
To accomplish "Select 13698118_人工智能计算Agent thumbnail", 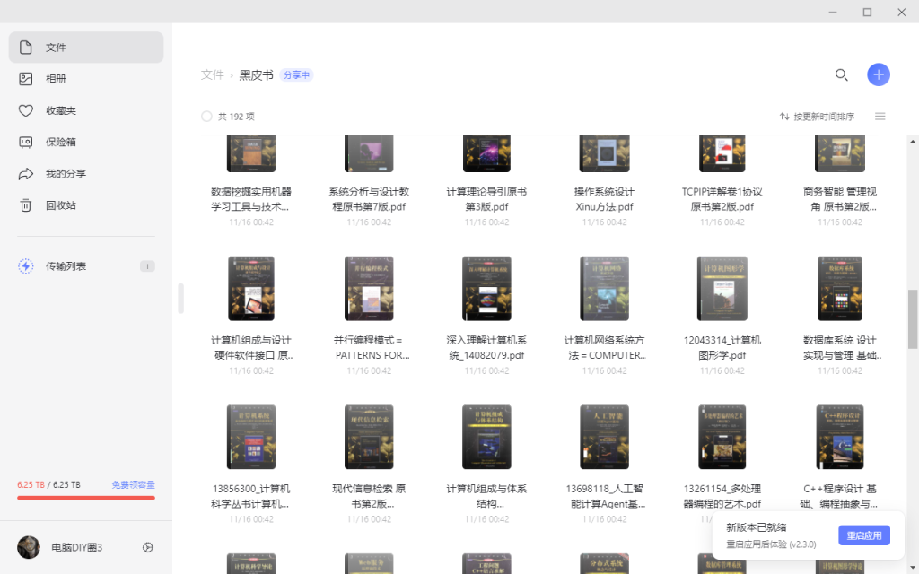I will pos(604,437).
